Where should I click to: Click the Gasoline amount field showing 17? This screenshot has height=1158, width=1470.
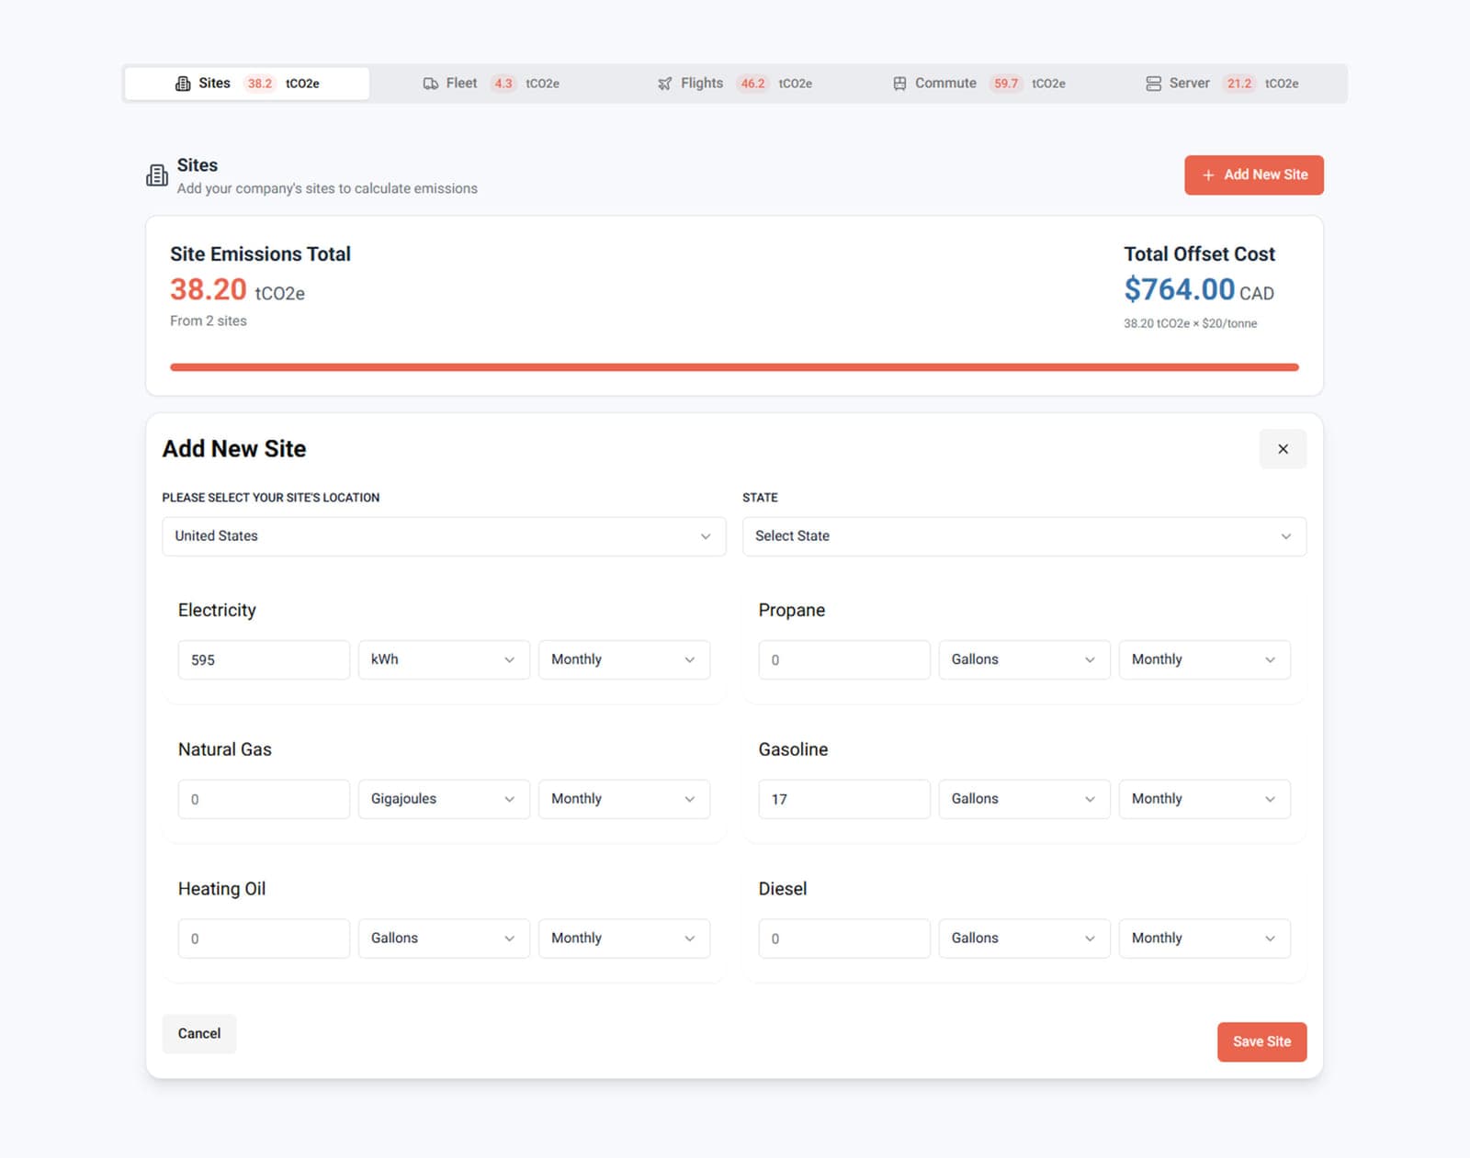(x=844, y=799)
